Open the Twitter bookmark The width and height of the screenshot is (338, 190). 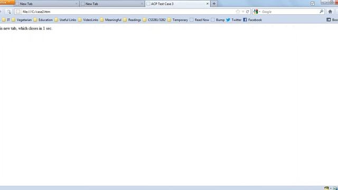[x=234, y=20]
